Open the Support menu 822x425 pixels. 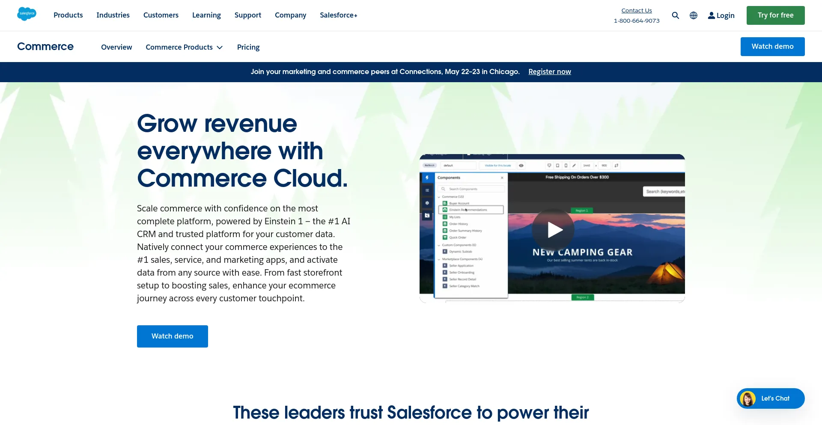248,15
